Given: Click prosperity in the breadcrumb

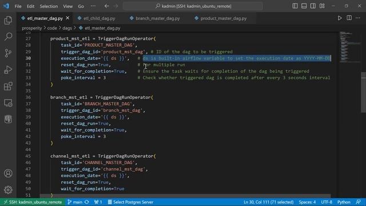Looking at the screenshot, I should point(32,28).
